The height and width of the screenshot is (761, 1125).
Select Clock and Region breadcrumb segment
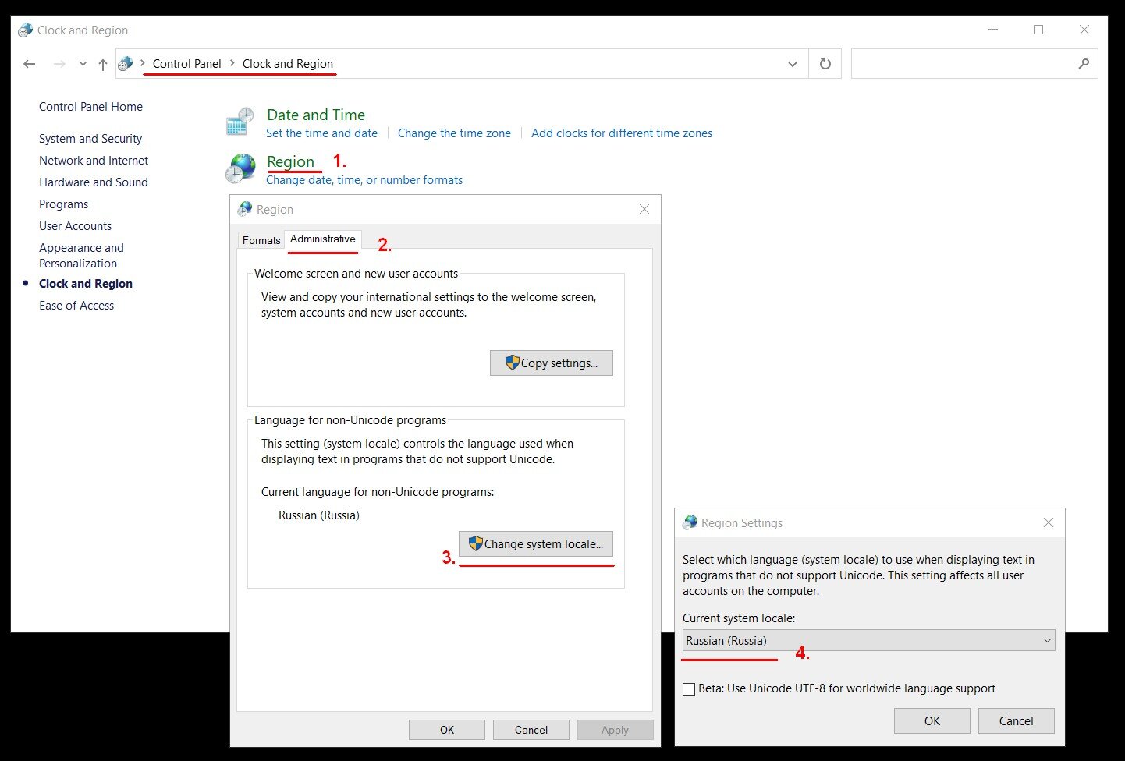click(x=287, y=64)
